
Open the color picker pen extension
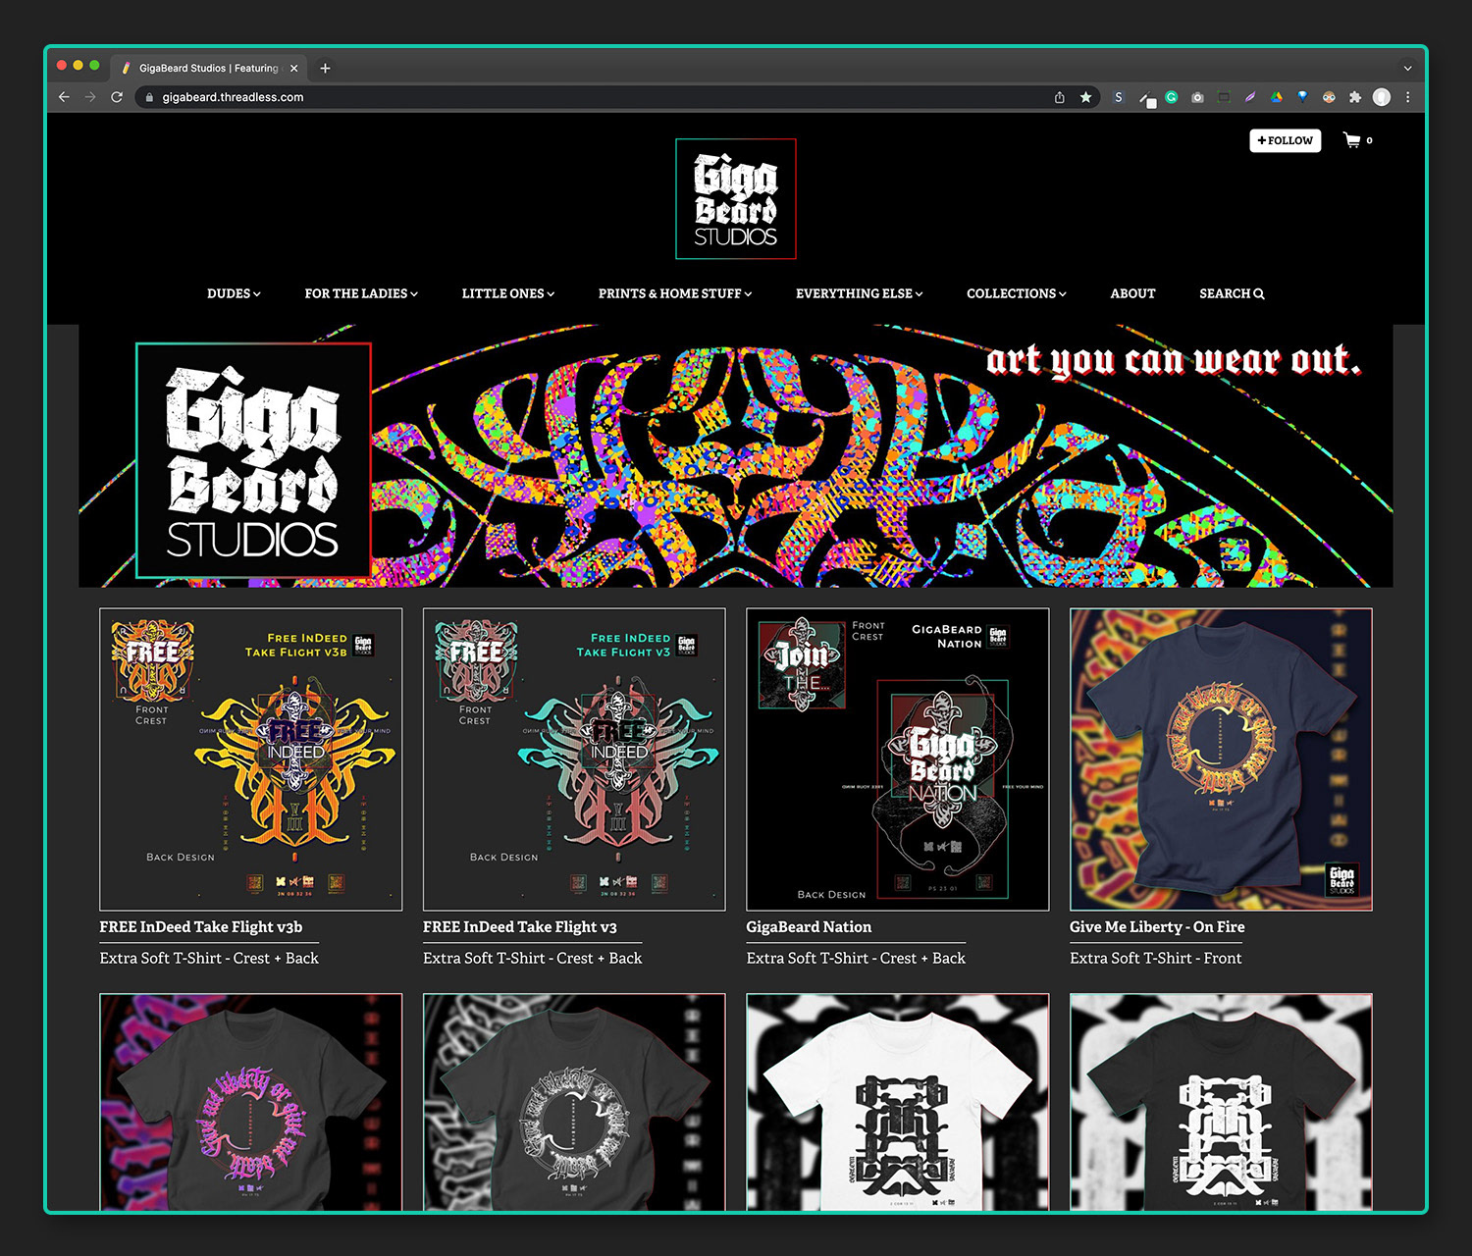click(1146, 98)
